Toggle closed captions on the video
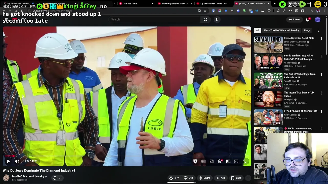 [212, 162]
